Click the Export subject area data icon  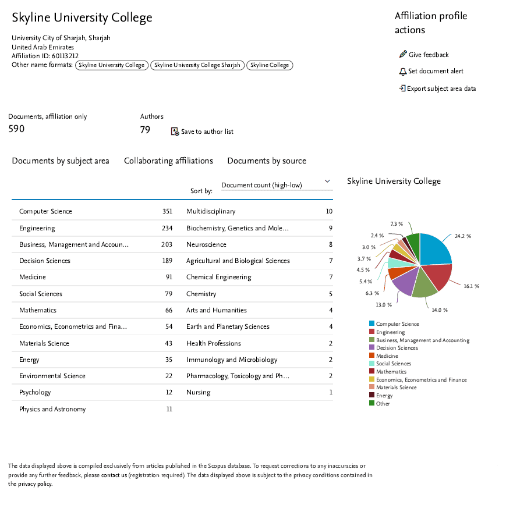point(402,88)
